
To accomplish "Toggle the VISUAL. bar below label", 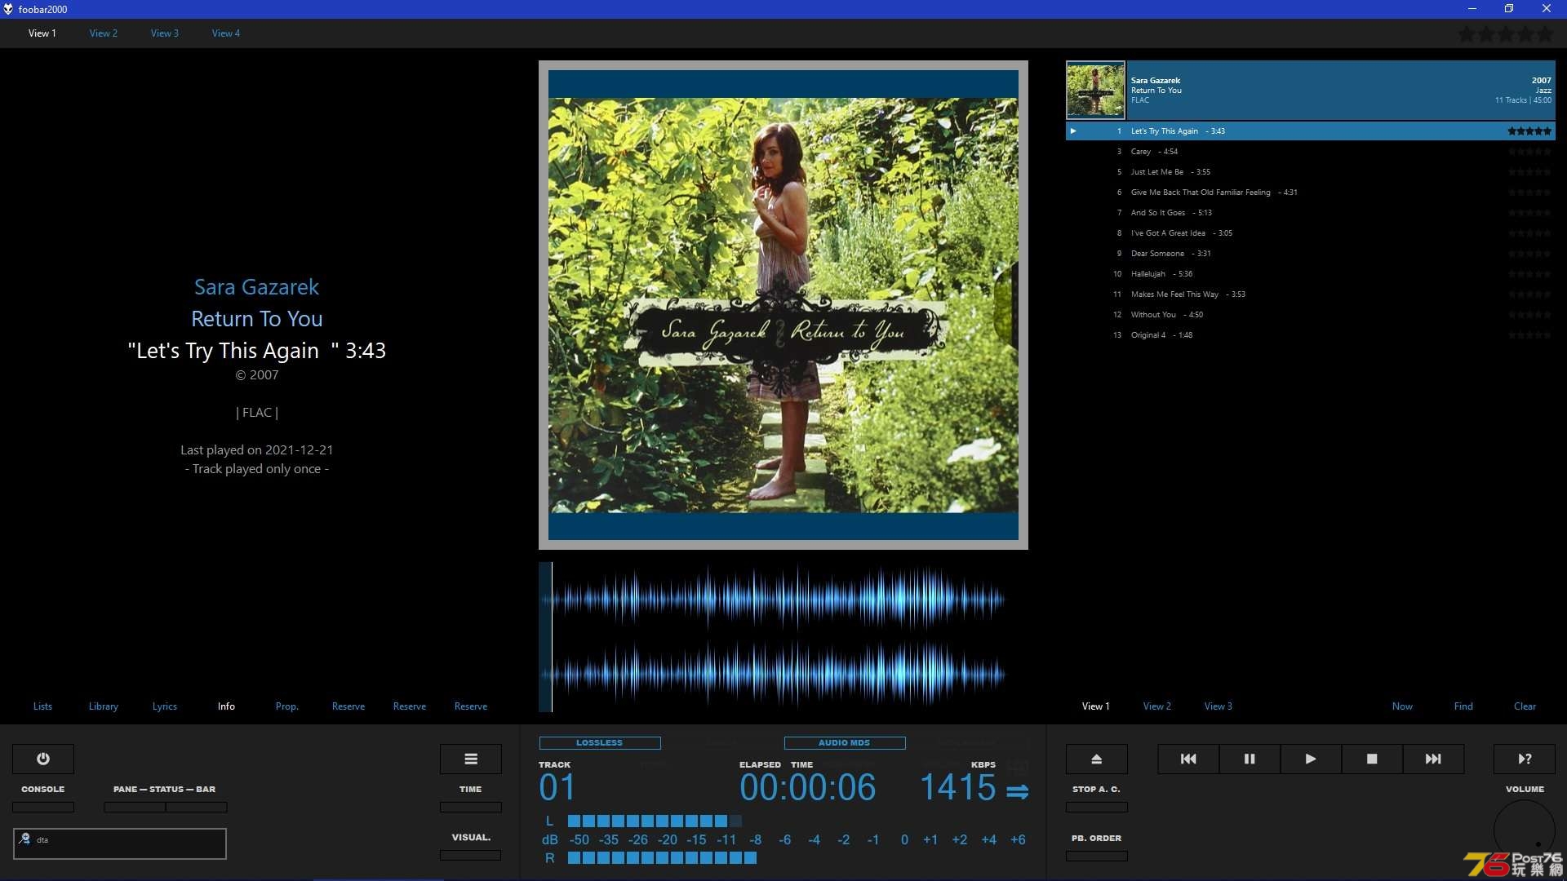I will pos(471,856).
